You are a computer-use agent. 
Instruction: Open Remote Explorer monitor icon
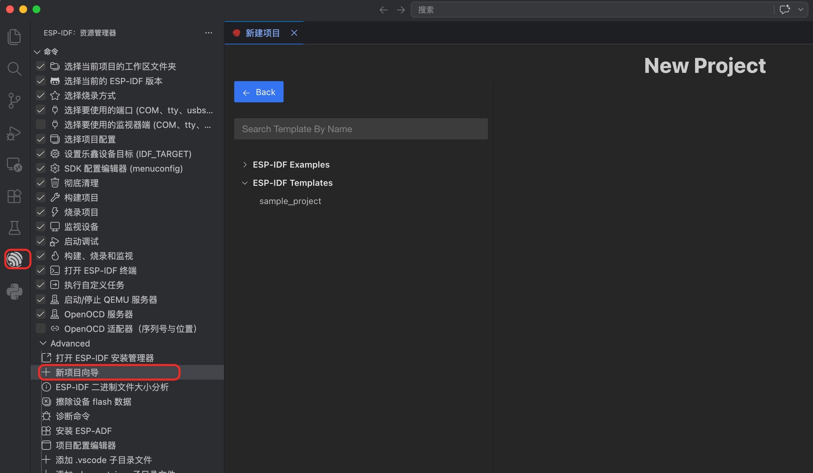point(14,165)
